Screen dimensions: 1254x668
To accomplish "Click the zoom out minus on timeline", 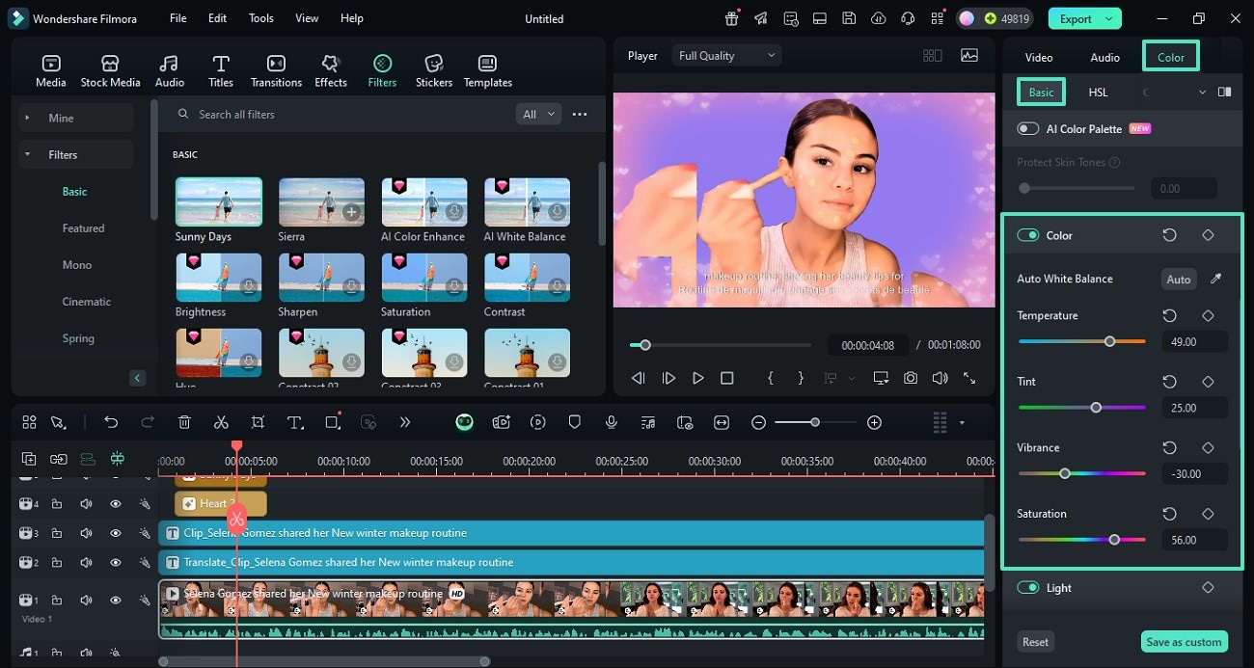I will [759, 422].
